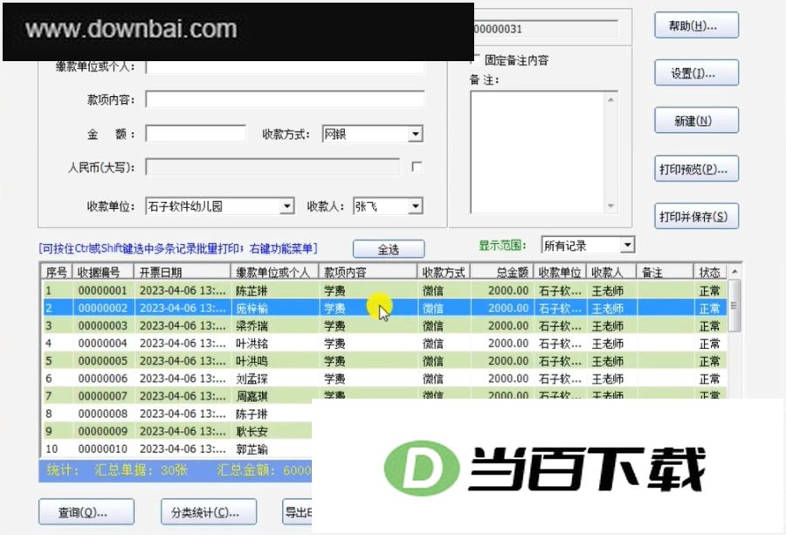Select row for 陈子琳
This screenshot has height=535, width=786.
coord(176,413)
